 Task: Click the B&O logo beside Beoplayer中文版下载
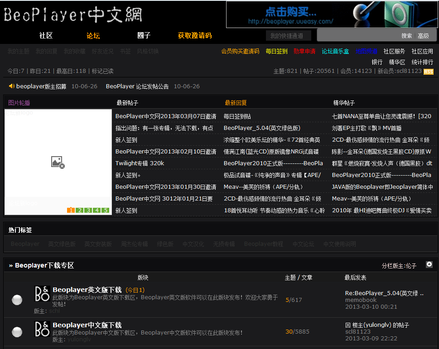click(42, 329)
